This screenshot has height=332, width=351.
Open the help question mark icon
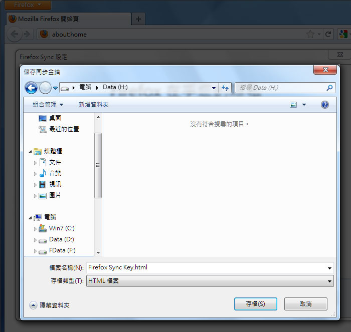[324, 105]
